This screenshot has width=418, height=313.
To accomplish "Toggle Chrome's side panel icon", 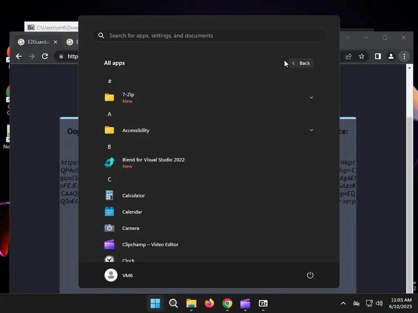I will [378, 56].
